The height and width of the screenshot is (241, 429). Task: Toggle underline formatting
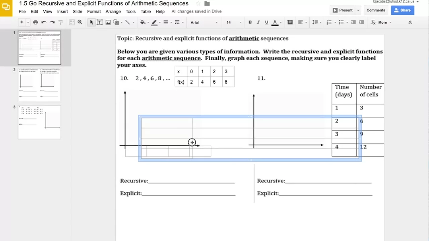tap(266, 22)
